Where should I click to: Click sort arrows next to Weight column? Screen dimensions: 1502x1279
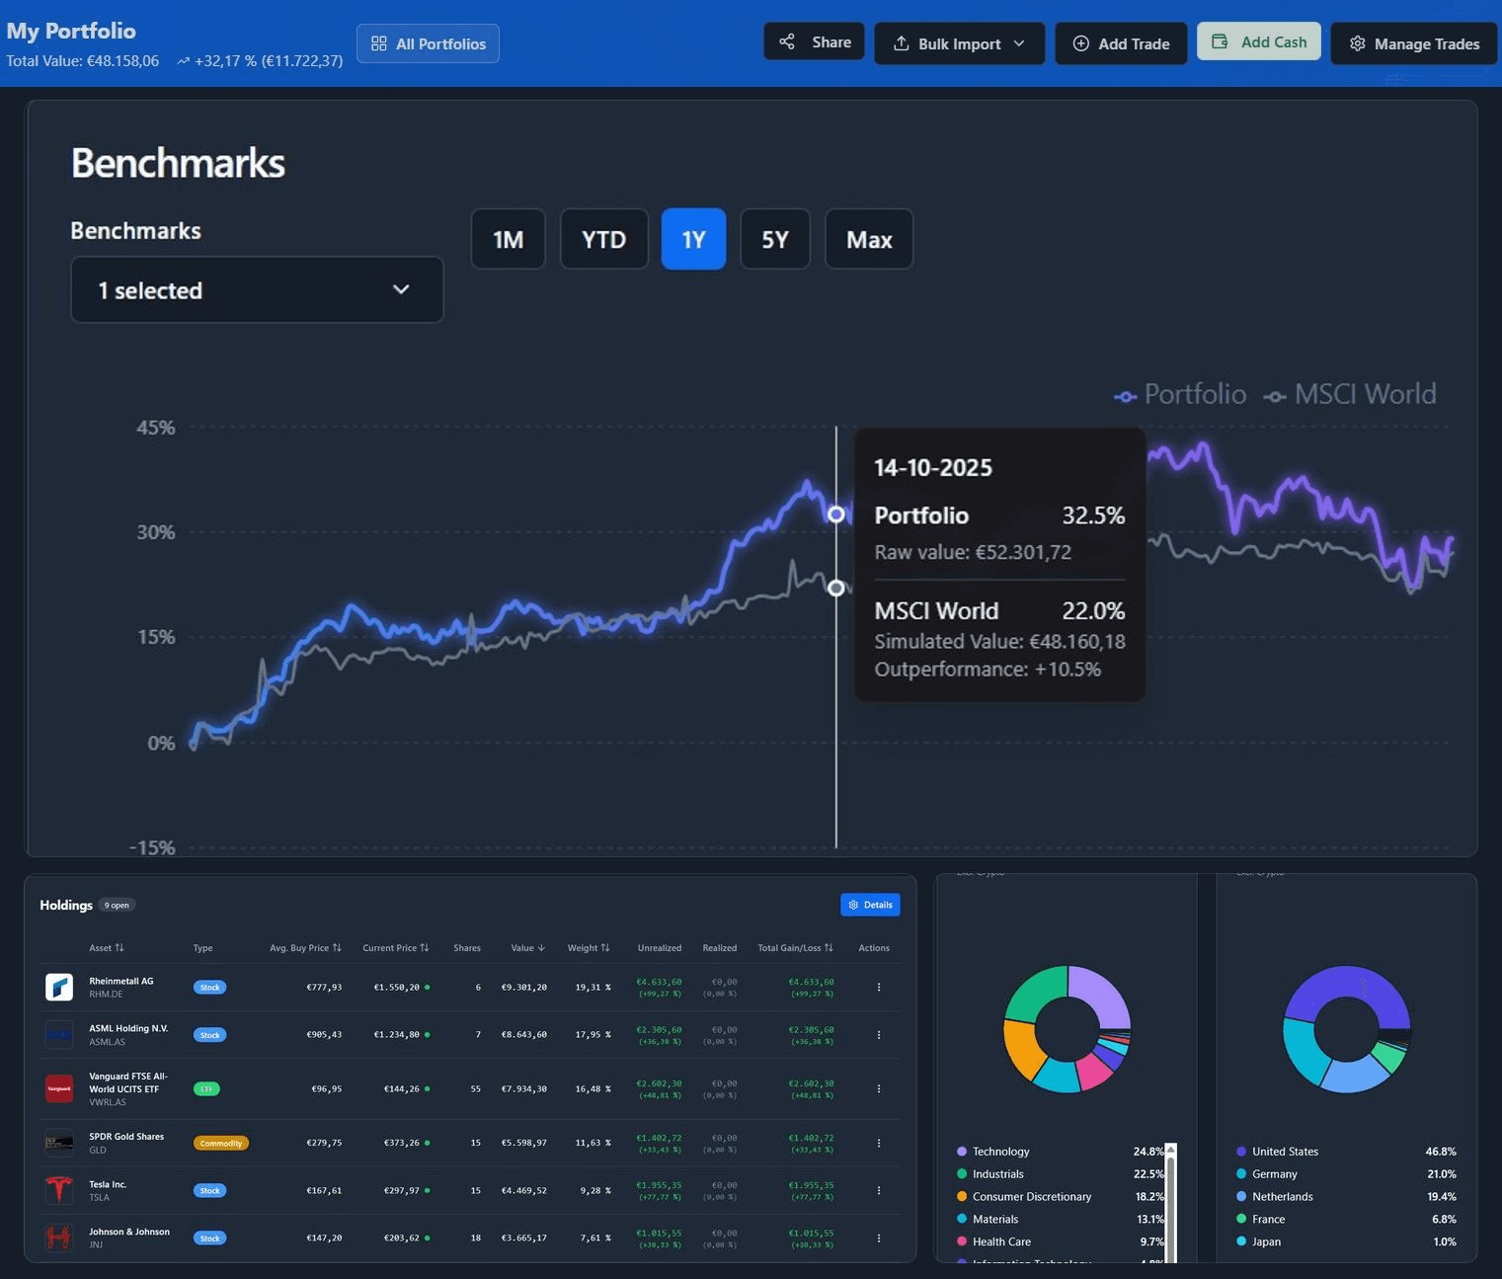(x=605, y=947)
